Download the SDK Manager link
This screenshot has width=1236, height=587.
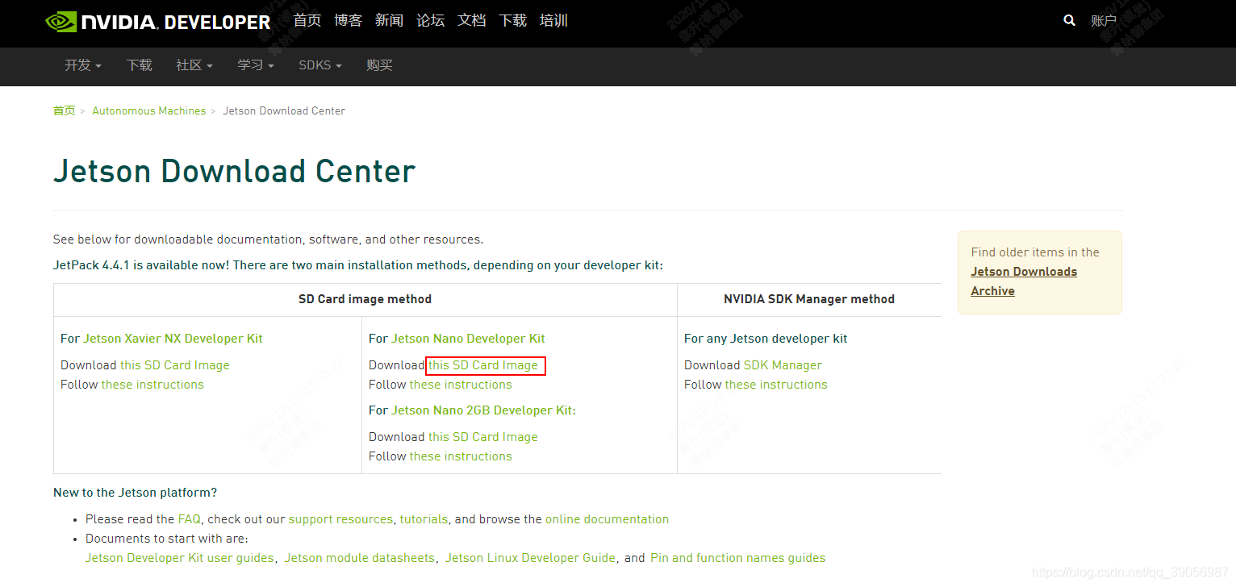pyautogui.click(x=783, y=365)
